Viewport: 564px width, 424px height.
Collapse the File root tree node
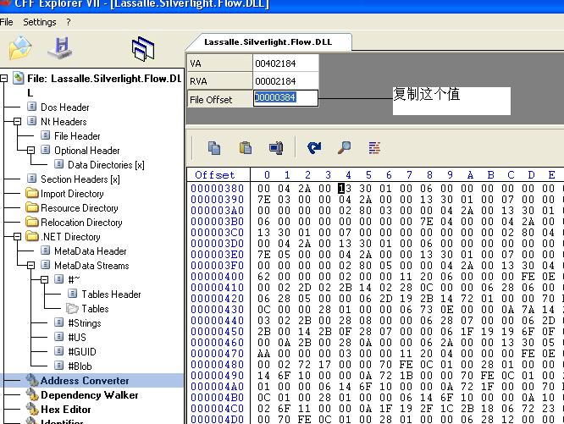pyautogui.click(x=3, y=79)
